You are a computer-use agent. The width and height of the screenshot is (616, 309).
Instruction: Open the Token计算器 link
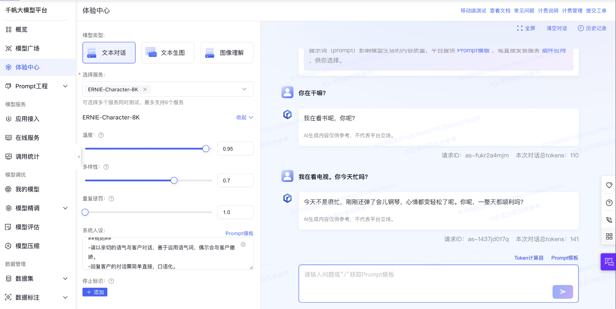[x=529, y=258]
